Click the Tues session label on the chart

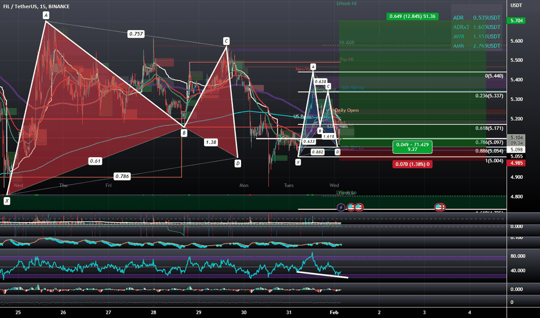(289, 185)
